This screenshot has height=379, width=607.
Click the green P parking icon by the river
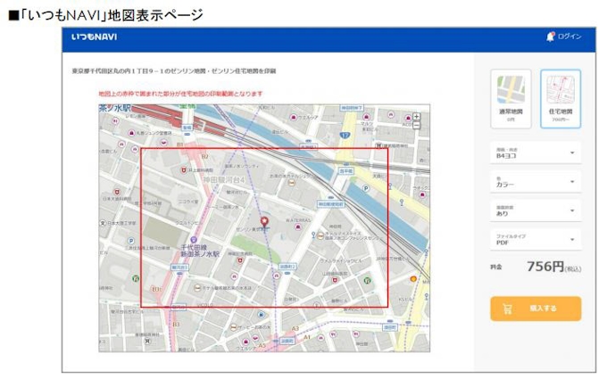[x=366, y=189]
